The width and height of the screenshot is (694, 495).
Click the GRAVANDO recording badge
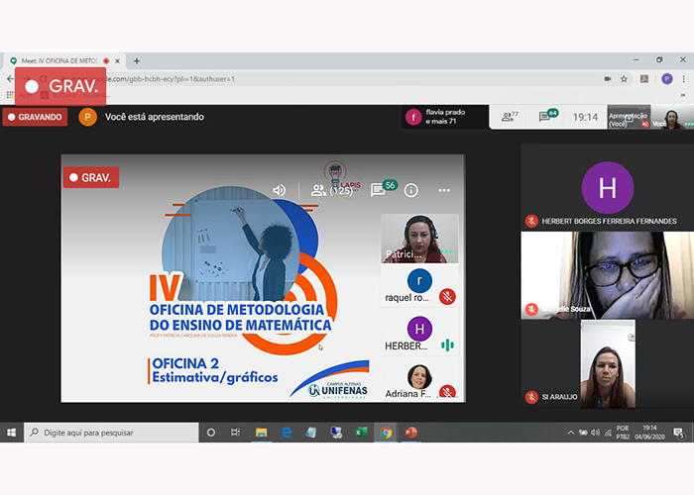point(36,117)
